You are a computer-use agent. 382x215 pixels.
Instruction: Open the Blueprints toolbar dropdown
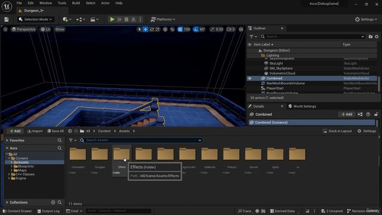click(x=81, y=20)
